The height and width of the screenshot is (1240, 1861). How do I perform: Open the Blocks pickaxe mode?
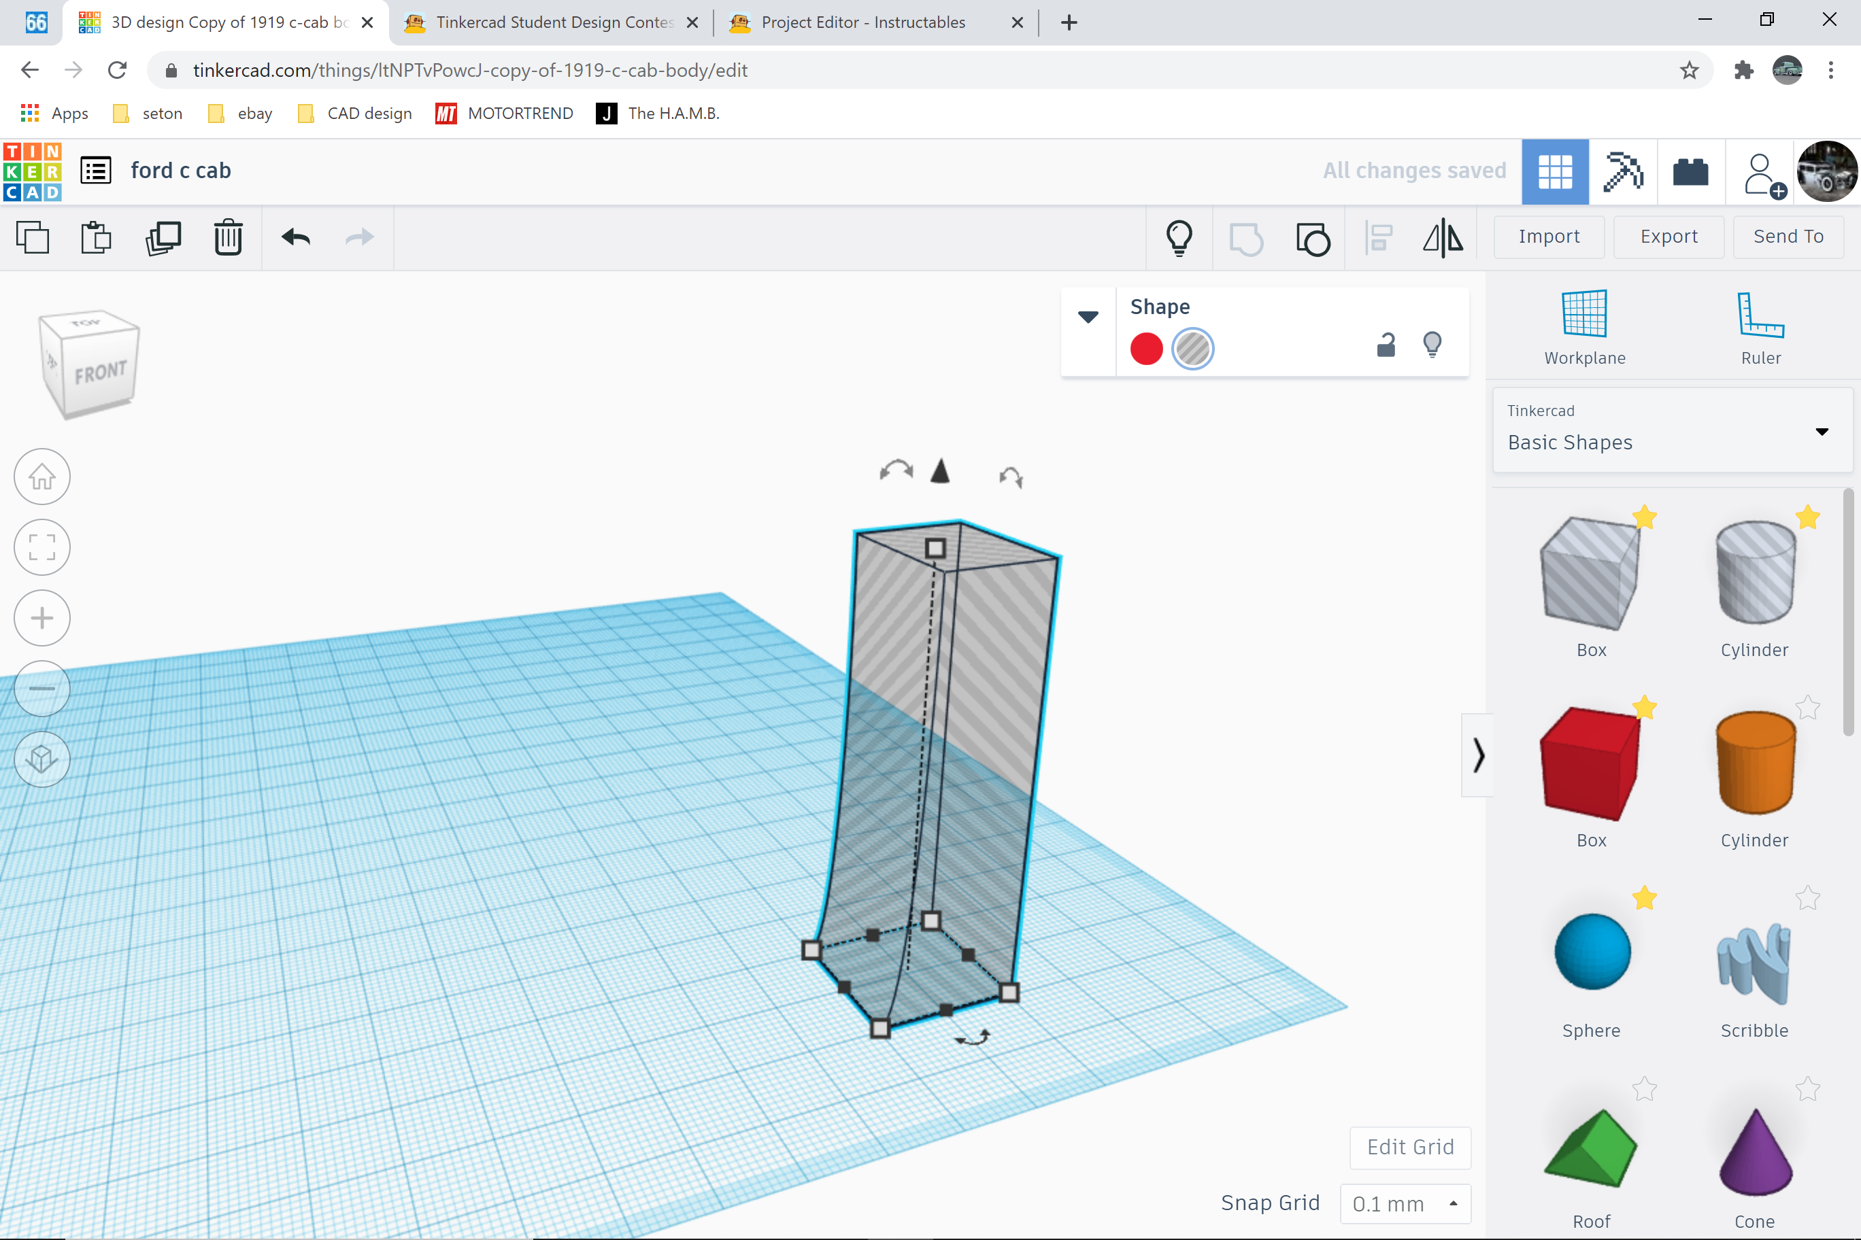[x=1623, y=171]
